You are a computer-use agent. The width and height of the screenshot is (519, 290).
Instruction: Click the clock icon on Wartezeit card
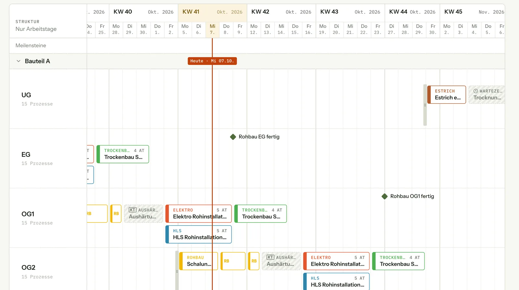(x=476, y=91)
